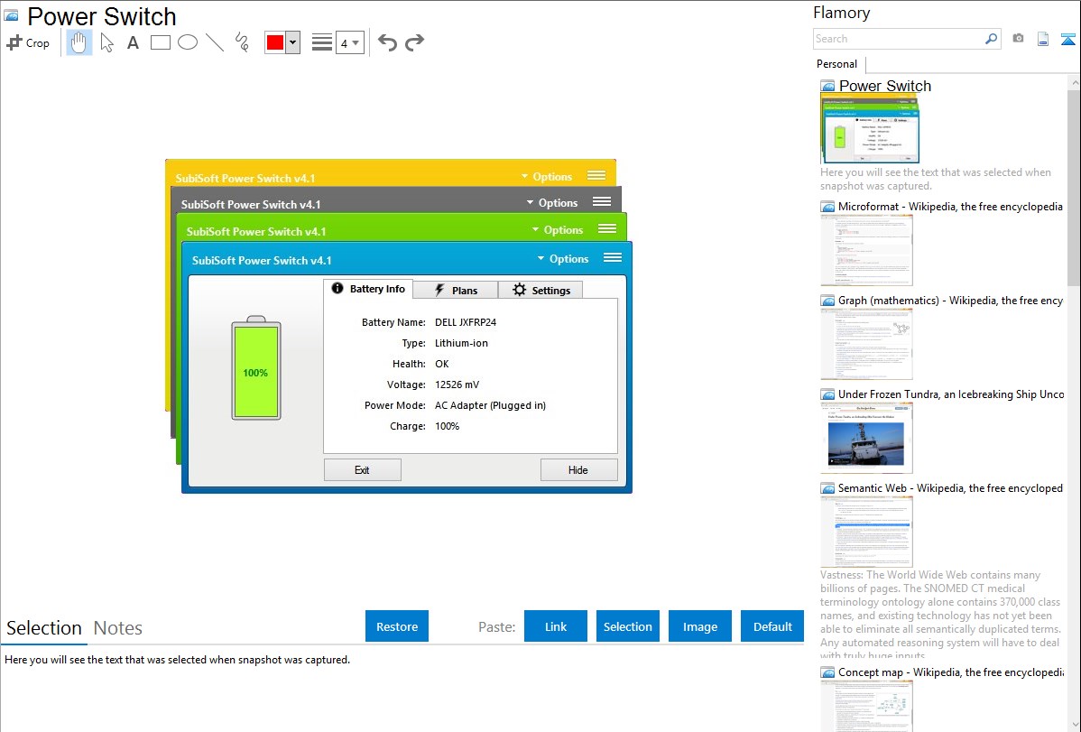1081x732 pixels.
Task: Open the Power Switch snapshot thumbnail
Action: 870,129
